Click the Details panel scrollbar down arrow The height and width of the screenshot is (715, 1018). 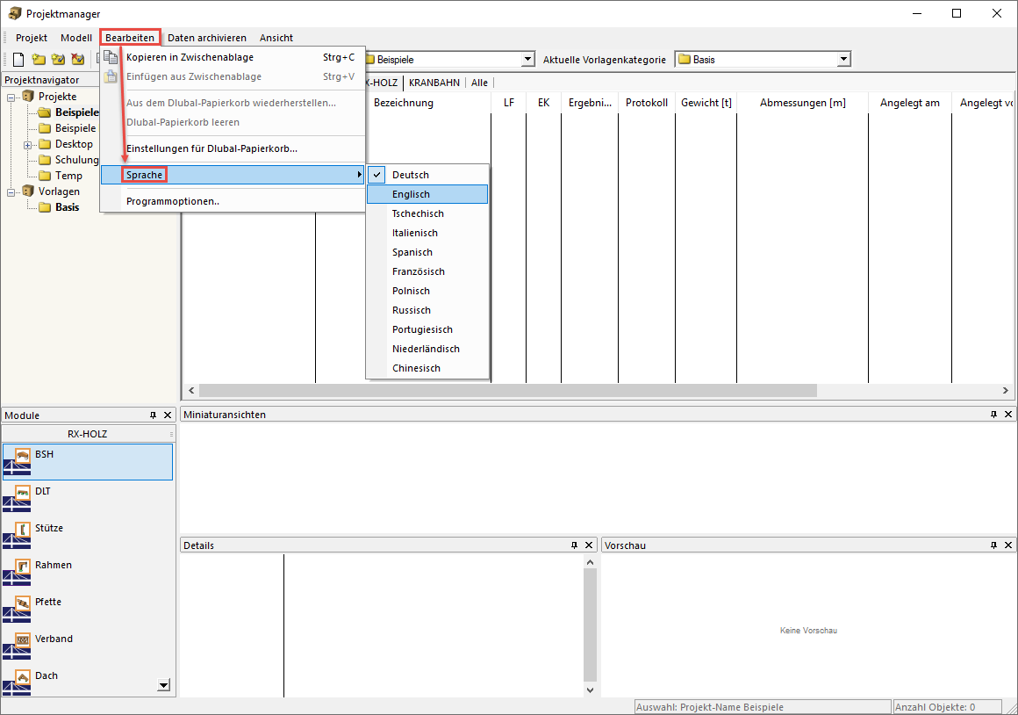point(590,690)
